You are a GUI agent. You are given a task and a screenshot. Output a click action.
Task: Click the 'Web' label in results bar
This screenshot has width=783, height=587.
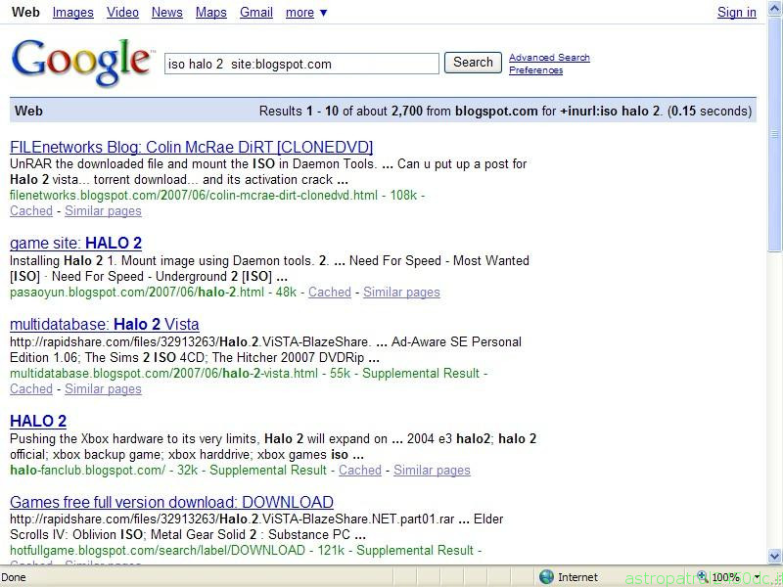click(x=28, y=111)
